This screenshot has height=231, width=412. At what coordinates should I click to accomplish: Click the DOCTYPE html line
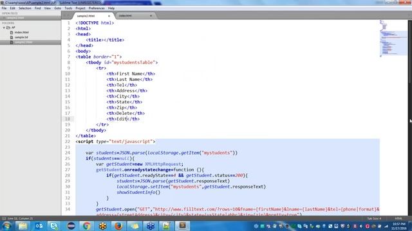click(x=95, y=23)
